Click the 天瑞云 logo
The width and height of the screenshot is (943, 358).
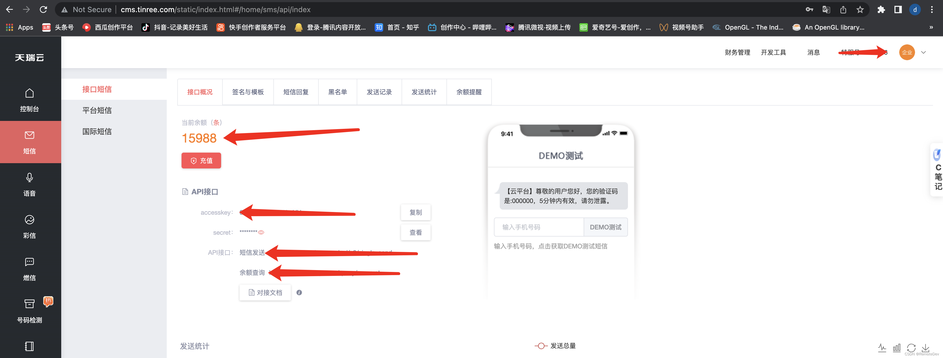pos(29,58)
